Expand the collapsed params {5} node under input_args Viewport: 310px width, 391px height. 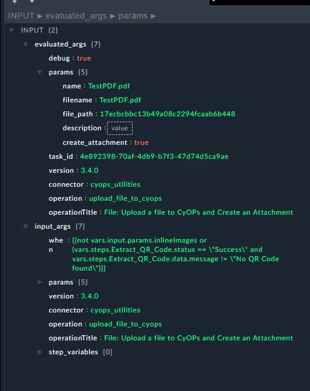(x=40, y=282)
